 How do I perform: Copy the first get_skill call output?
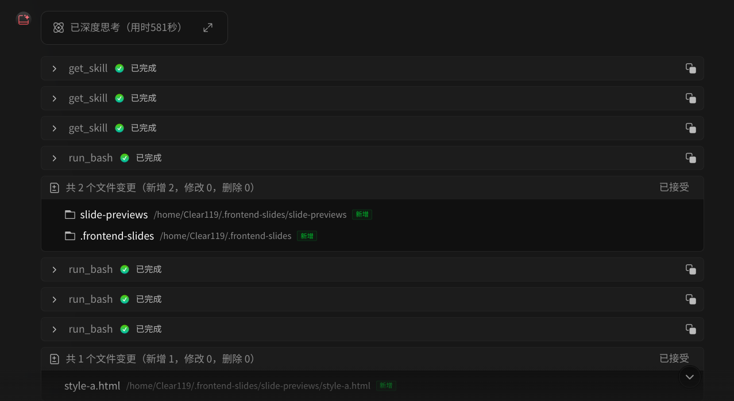click(x=691, y=68)
